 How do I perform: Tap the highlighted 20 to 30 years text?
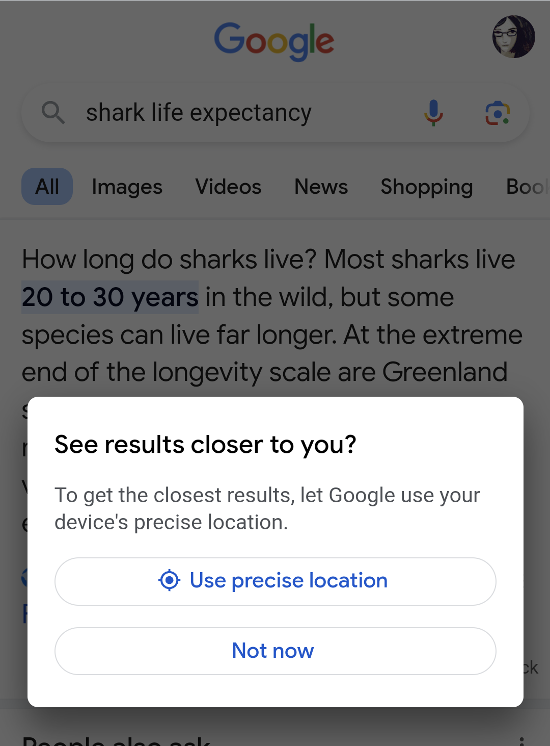coord(110,297)
